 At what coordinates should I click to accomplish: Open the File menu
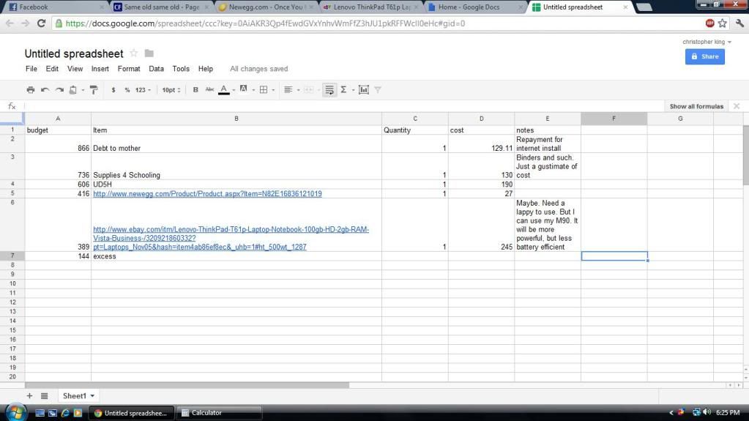(x=31, y=69)
